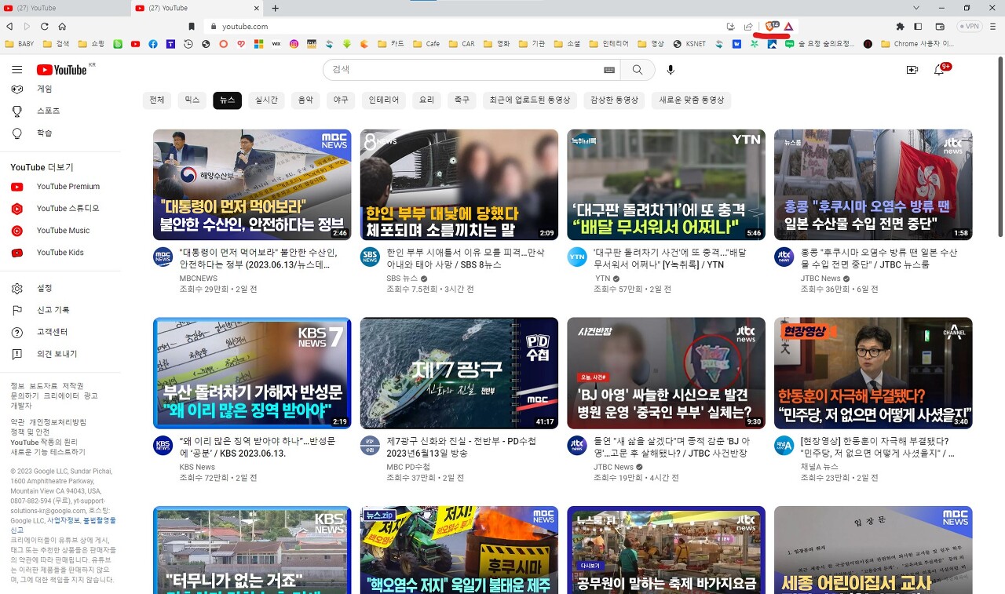Switch to the first inactive YouTube browser tab
This screenshot has width=1005, height=594.
coord(64,8)
